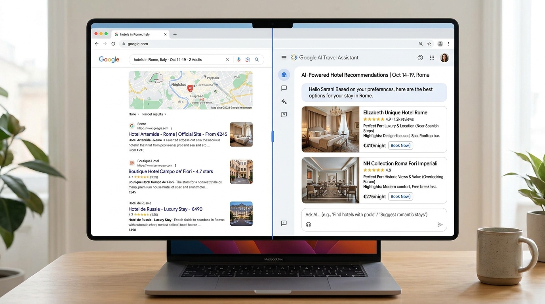Reload the Google search page
Viewport: 545px width, 304px height.
coord(113,44)
